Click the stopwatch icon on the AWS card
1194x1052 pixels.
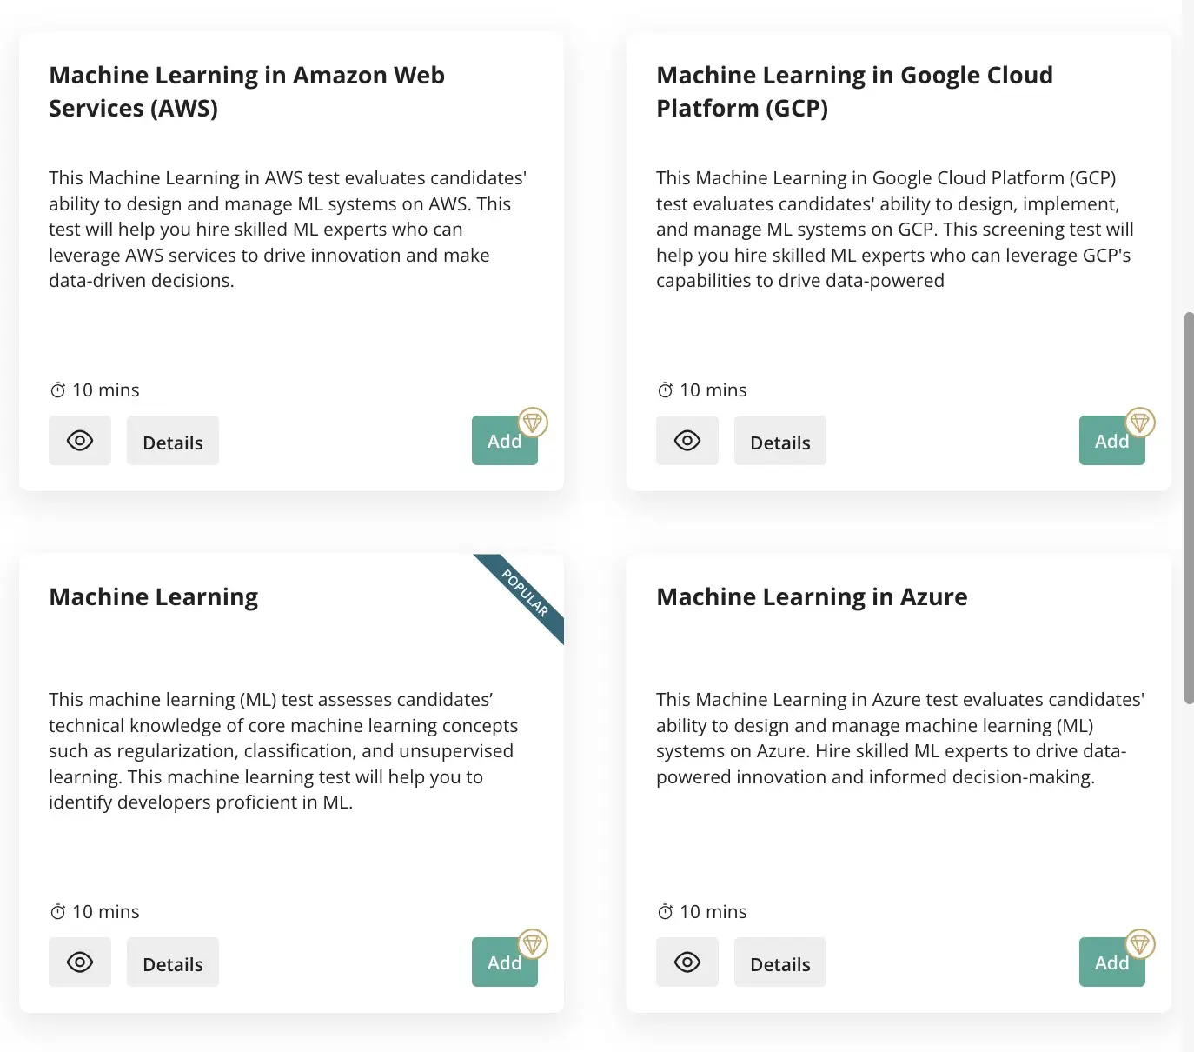pyautogui.click(x=57, y=390)
